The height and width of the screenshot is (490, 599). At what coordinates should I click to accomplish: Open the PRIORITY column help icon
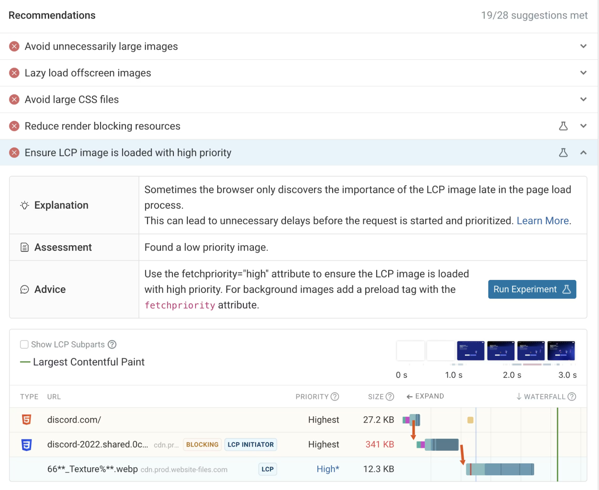coord(334,396)
